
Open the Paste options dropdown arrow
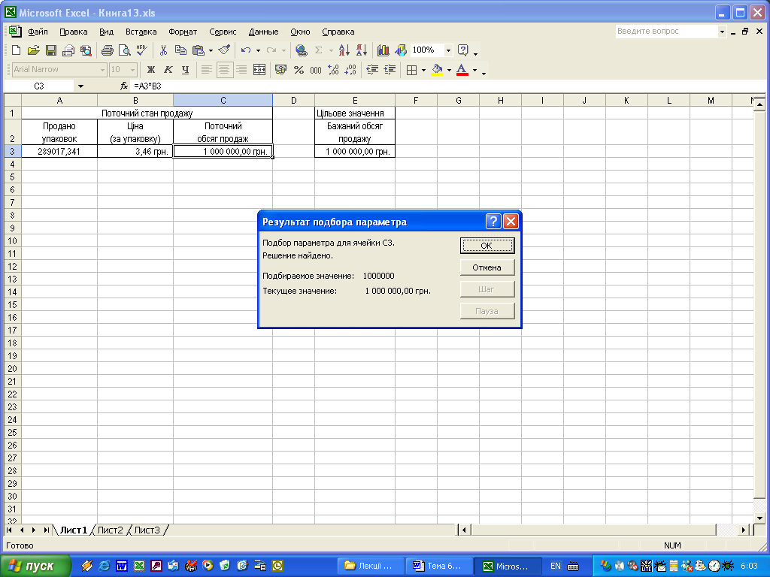(x=211, y=50)
